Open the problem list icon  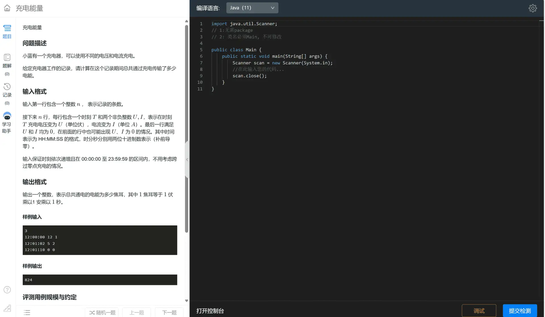pyautogui.click(x=27, y=312)
